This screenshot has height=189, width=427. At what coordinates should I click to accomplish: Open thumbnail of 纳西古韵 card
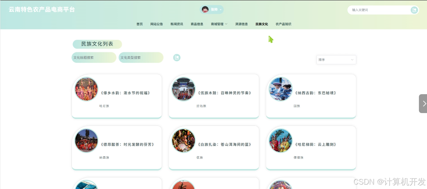coord(281,89)
